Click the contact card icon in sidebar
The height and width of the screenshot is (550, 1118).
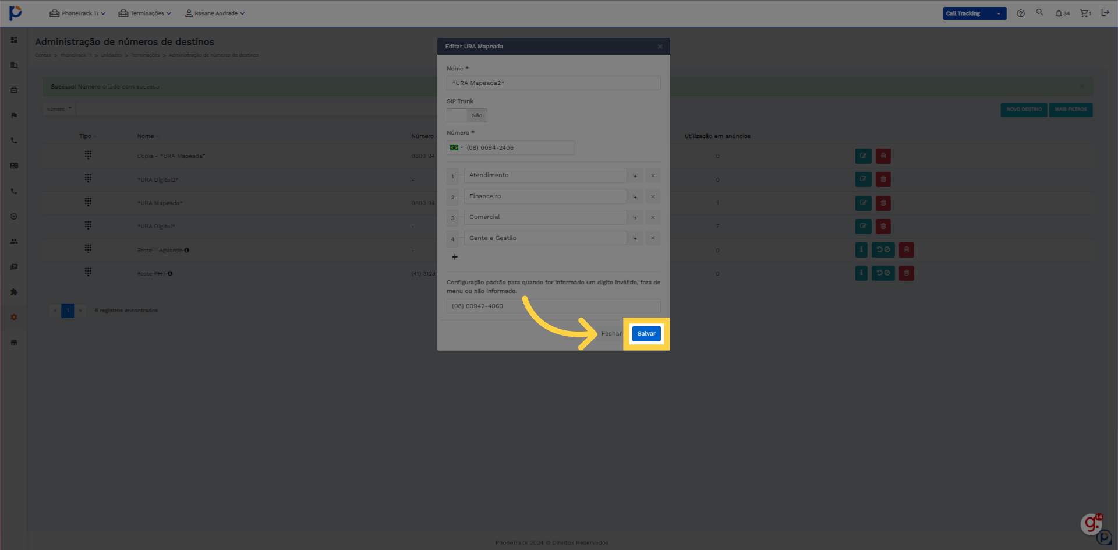click(x=14, y=166)
